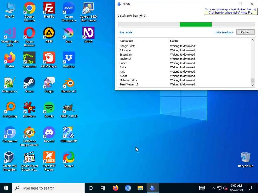Image resolution: width=258 pixels, height=193 pixels.
Task: Click Hide details link in Ninite
Action: [x=125, y=32]
